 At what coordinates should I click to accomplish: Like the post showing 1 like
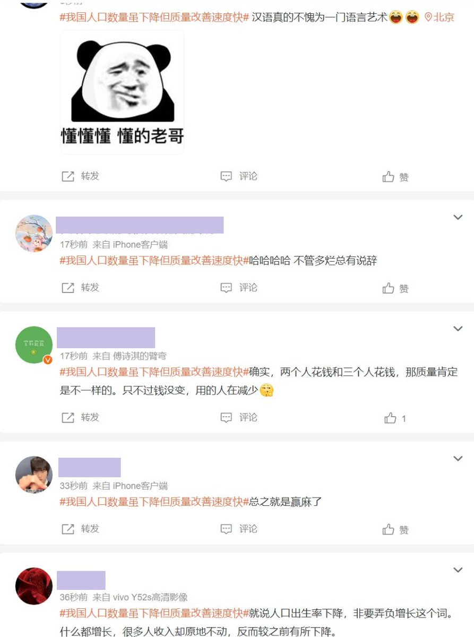[x=395, y=418]
